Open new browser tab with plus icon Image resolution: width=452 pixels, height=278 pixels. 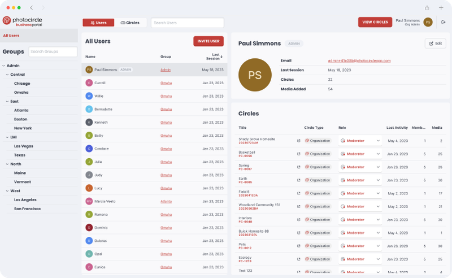pyautogui.click(x=441, y=7)
